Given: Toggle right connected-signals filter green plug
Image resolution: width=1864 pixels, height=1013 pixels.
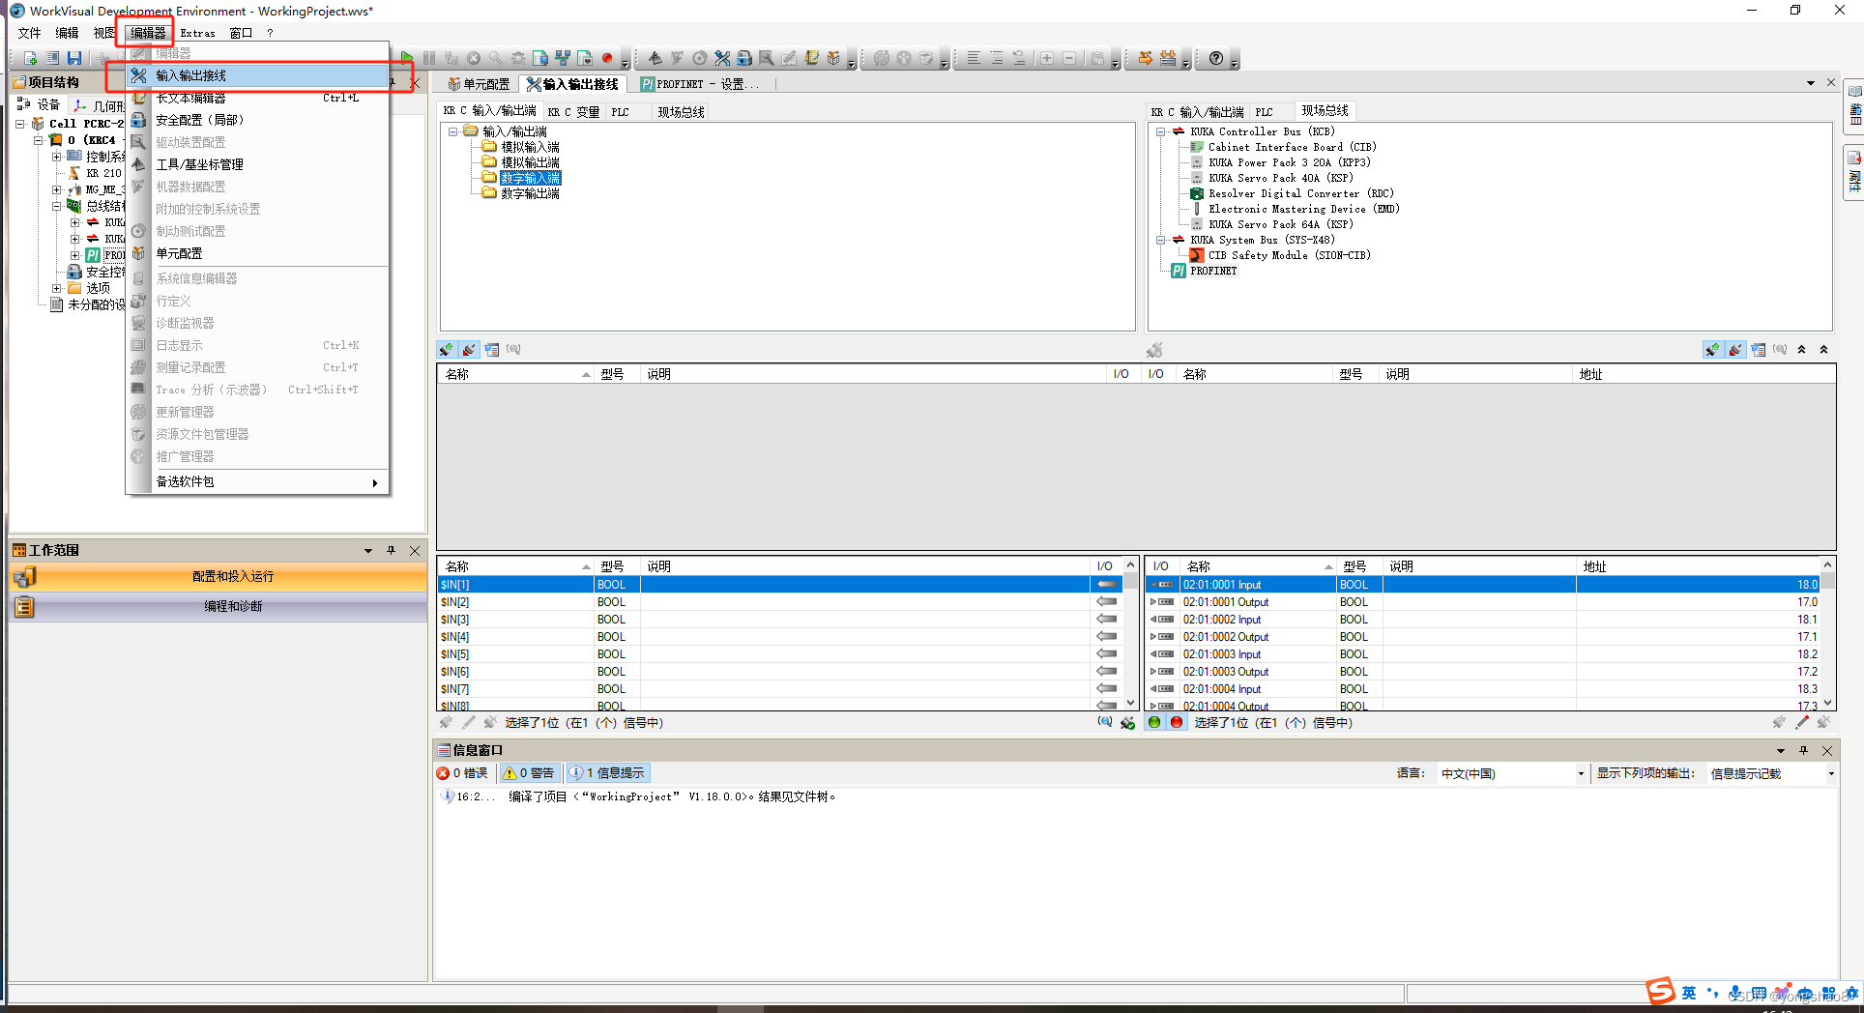Looking at the screenshot, I should click(x=1712, y=350).
